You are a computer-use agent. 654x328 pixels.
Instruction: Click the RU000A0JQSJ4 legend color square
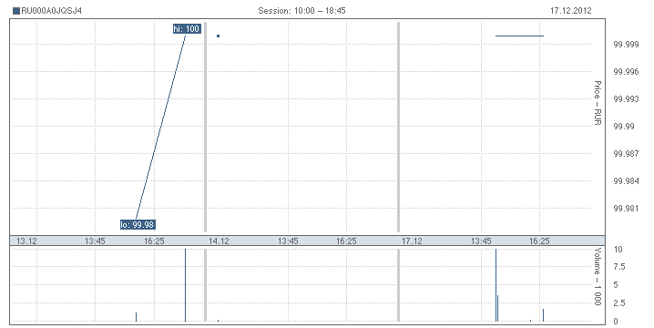tap(16, 11)
